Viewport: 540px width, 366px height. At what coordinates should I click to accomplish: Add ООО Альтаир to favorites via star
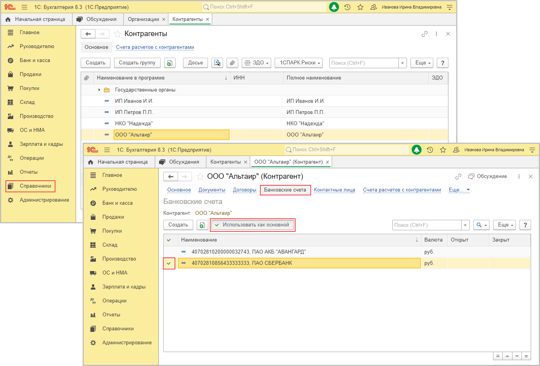200,177
